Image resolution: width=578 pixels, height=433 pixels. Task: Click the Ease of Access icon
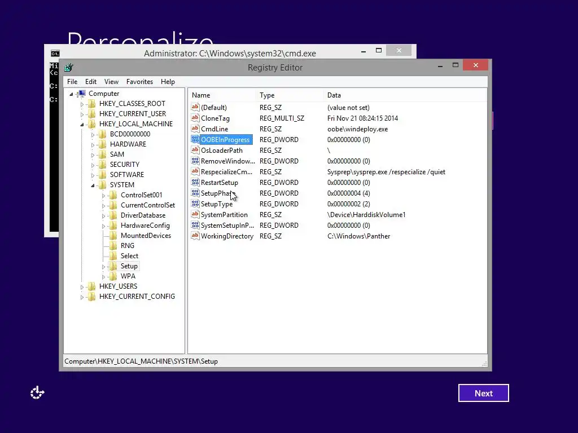37,393
